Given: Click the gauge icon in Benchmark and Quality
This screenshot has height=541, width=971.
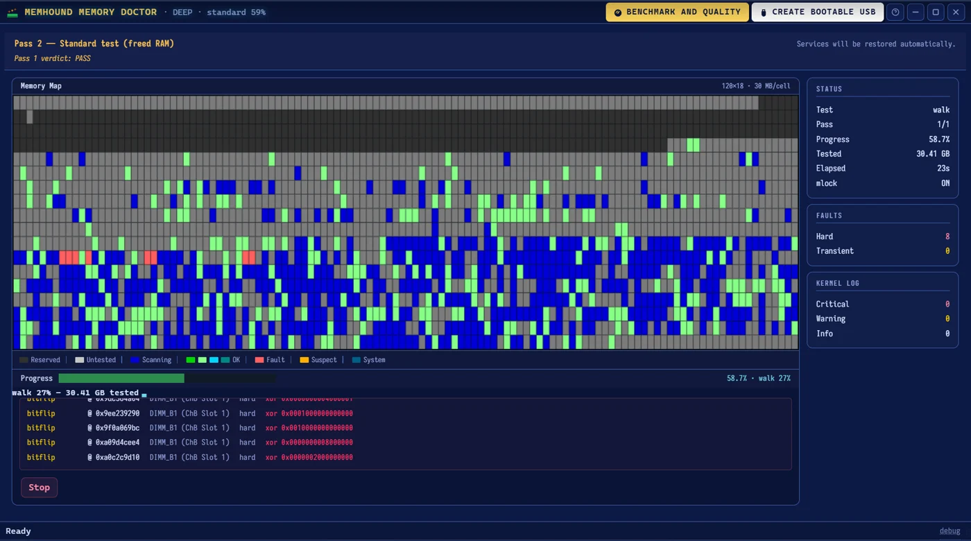Looking at the screenshot, I should pyautogui.click(x=618, y=12).
